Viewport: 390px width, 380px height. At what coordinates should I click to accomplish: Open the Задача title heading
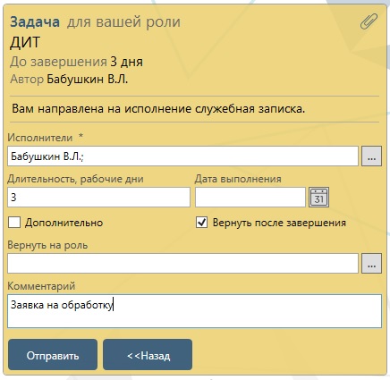coord(35,22)
